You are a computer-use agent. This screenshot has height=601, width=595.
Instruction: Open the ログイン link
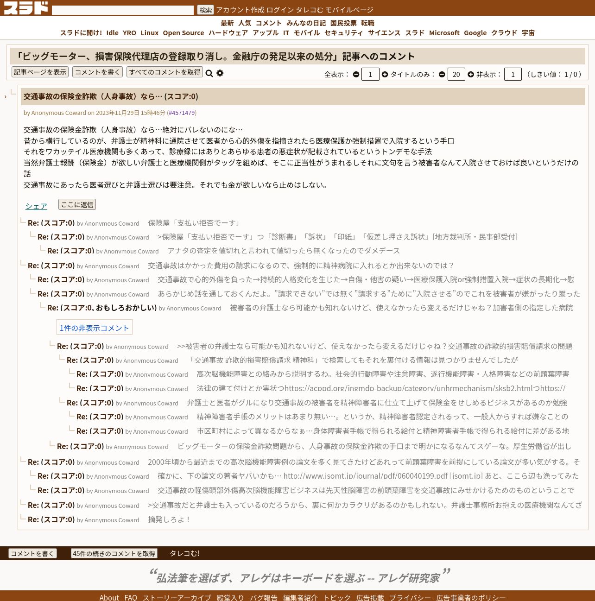click(280, 10)
